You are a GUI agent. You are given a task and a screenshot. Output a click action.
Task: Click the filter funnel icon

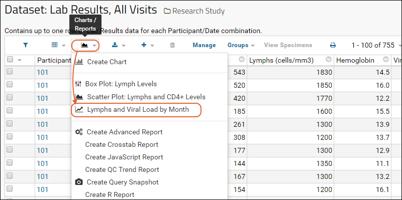click(26, 45)
